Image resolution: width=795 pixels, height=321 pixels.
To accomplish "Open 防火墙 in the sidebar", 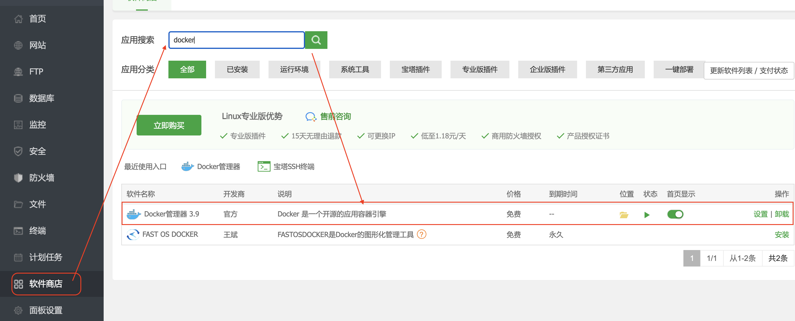I will [41, 178].
